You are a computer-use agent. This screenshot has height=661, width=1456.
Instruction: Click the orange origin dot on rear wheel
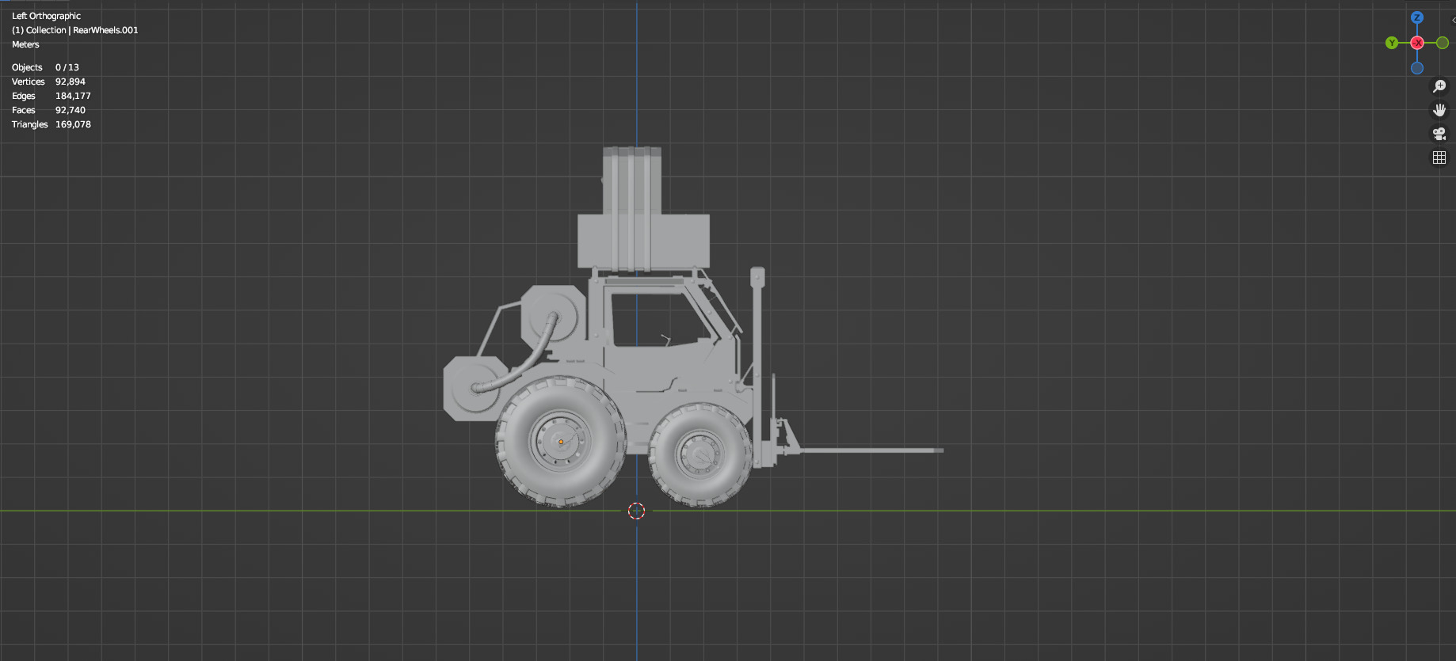point(561,442)
